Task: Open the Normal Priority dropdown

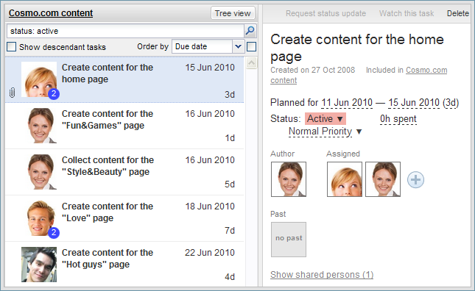Action: click(x=325, y=132)
